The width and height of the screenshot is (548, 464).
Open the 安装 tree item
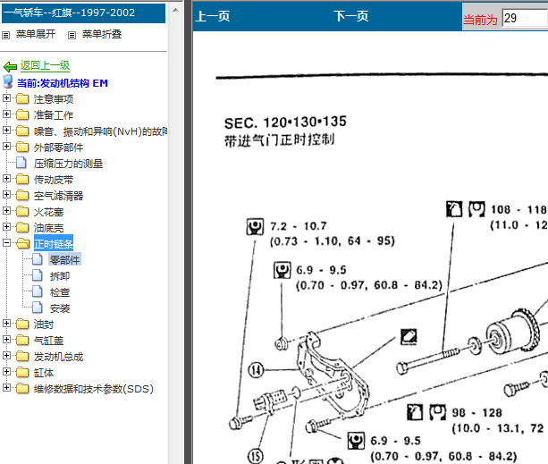pyautogui.click(x=60, y=308)
